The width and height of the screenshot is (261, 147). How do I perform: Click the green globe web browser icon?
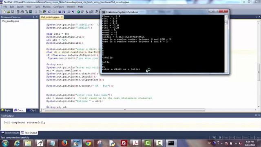pyautogui.click(x=78, y=12)
